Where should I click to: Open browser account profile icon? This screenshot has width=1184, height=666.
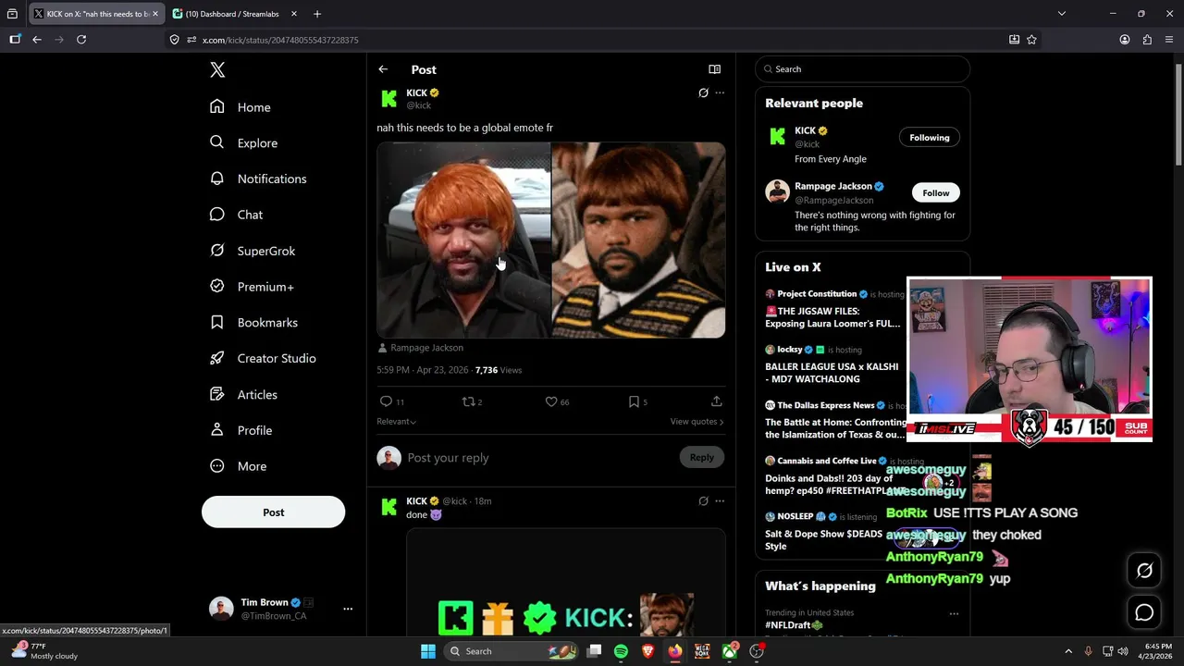coord(1125,40)
